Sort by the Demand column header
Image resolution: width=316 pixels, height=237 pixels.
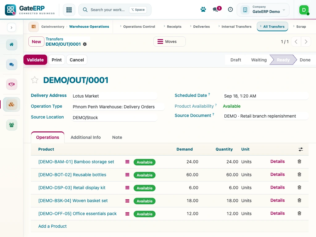pos(185,149)
